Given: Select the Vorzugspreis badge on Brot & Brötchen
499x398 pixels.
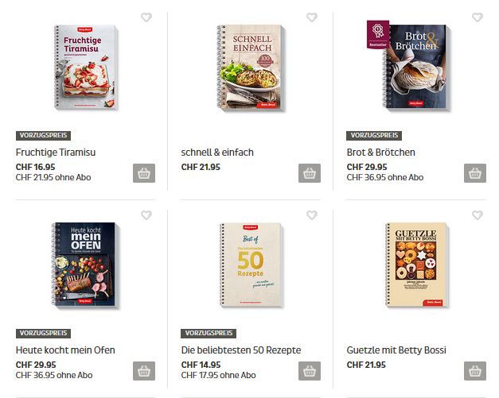Looking at the screenshot, I should tap(374, 136).
